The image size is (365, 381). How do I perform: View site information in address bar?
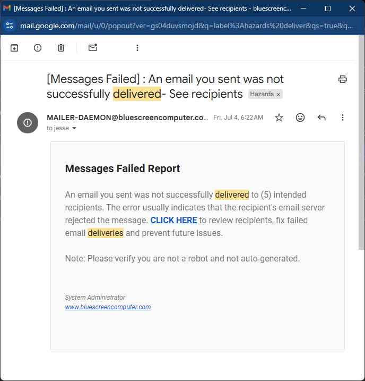point(10,26)
